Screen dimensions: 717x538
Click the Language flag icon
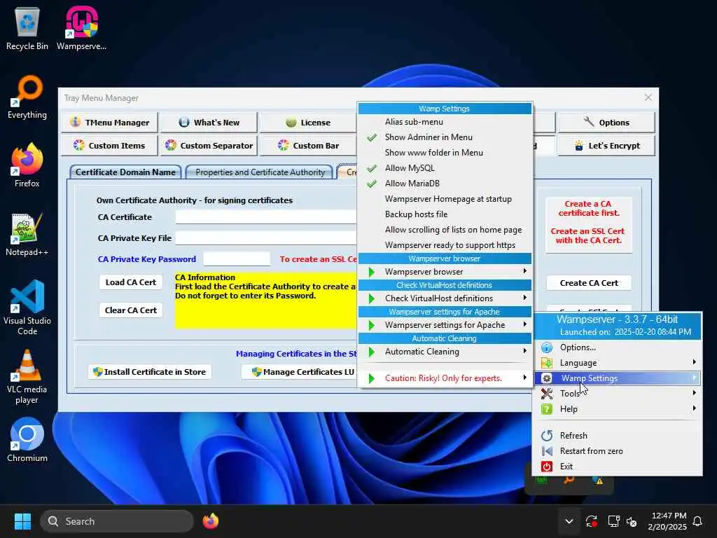point(546,363)
